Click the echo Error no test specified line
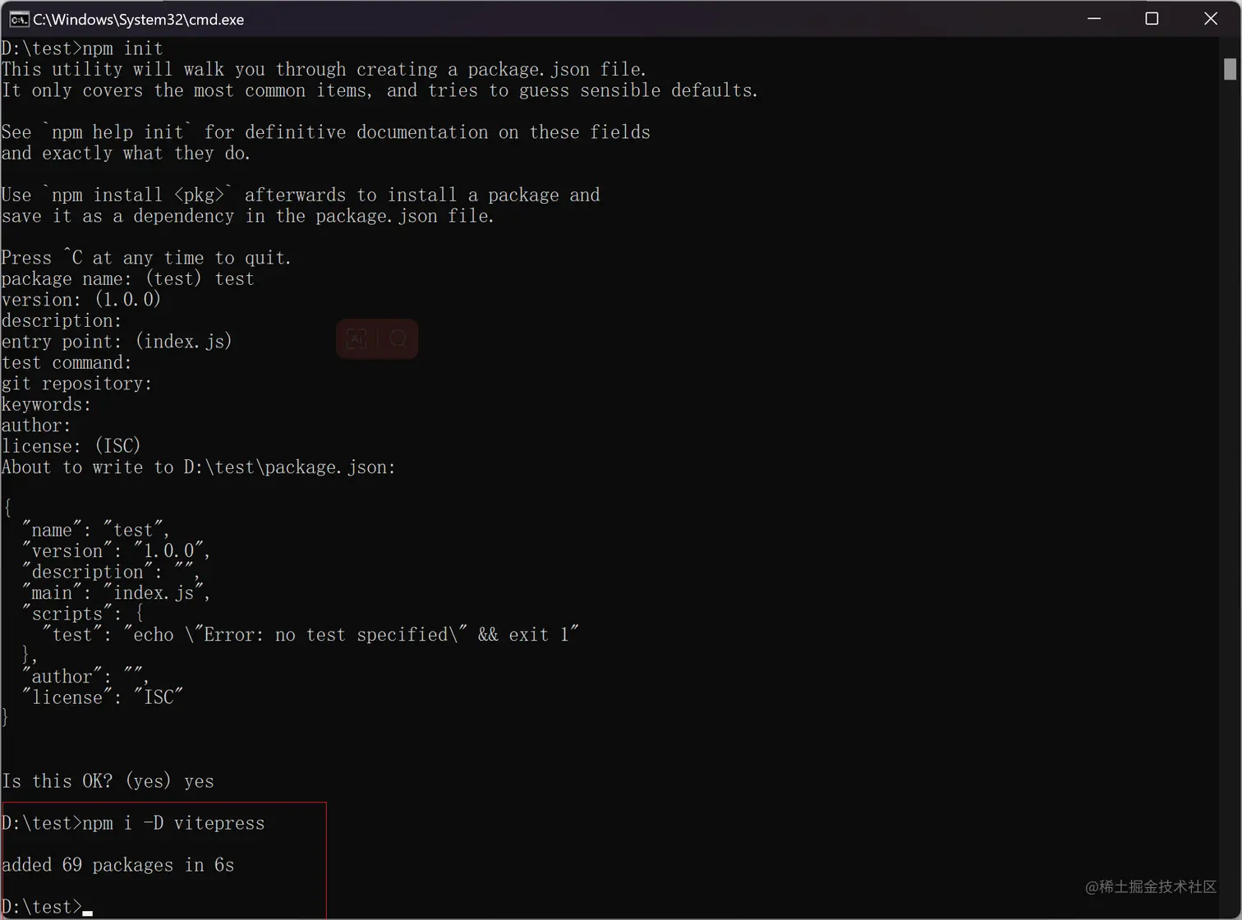 310,635
